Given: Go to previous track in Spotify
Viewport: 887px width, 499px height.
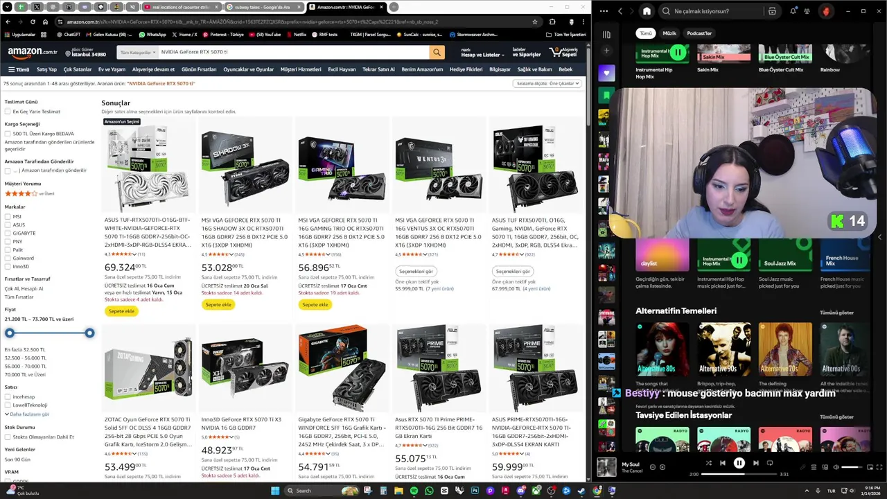Looking at the screenshot, I should pyautogui.click(x=722, y=463).
